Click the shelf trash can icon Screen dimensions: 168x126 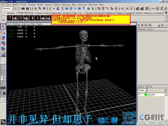pyautogui.click(x=166, y=13)
